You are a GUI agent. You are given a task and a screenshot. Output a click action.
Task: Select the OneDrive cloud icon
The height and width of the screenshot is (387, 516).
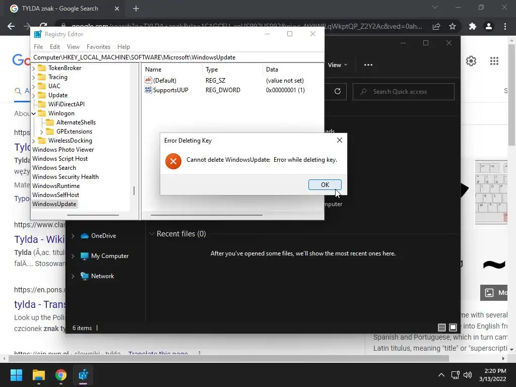[x=85, y=236]
